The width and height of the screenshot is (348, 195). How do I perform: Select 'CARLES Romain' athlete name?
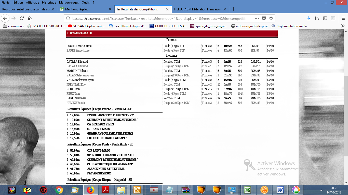click(x=76, y=98)
